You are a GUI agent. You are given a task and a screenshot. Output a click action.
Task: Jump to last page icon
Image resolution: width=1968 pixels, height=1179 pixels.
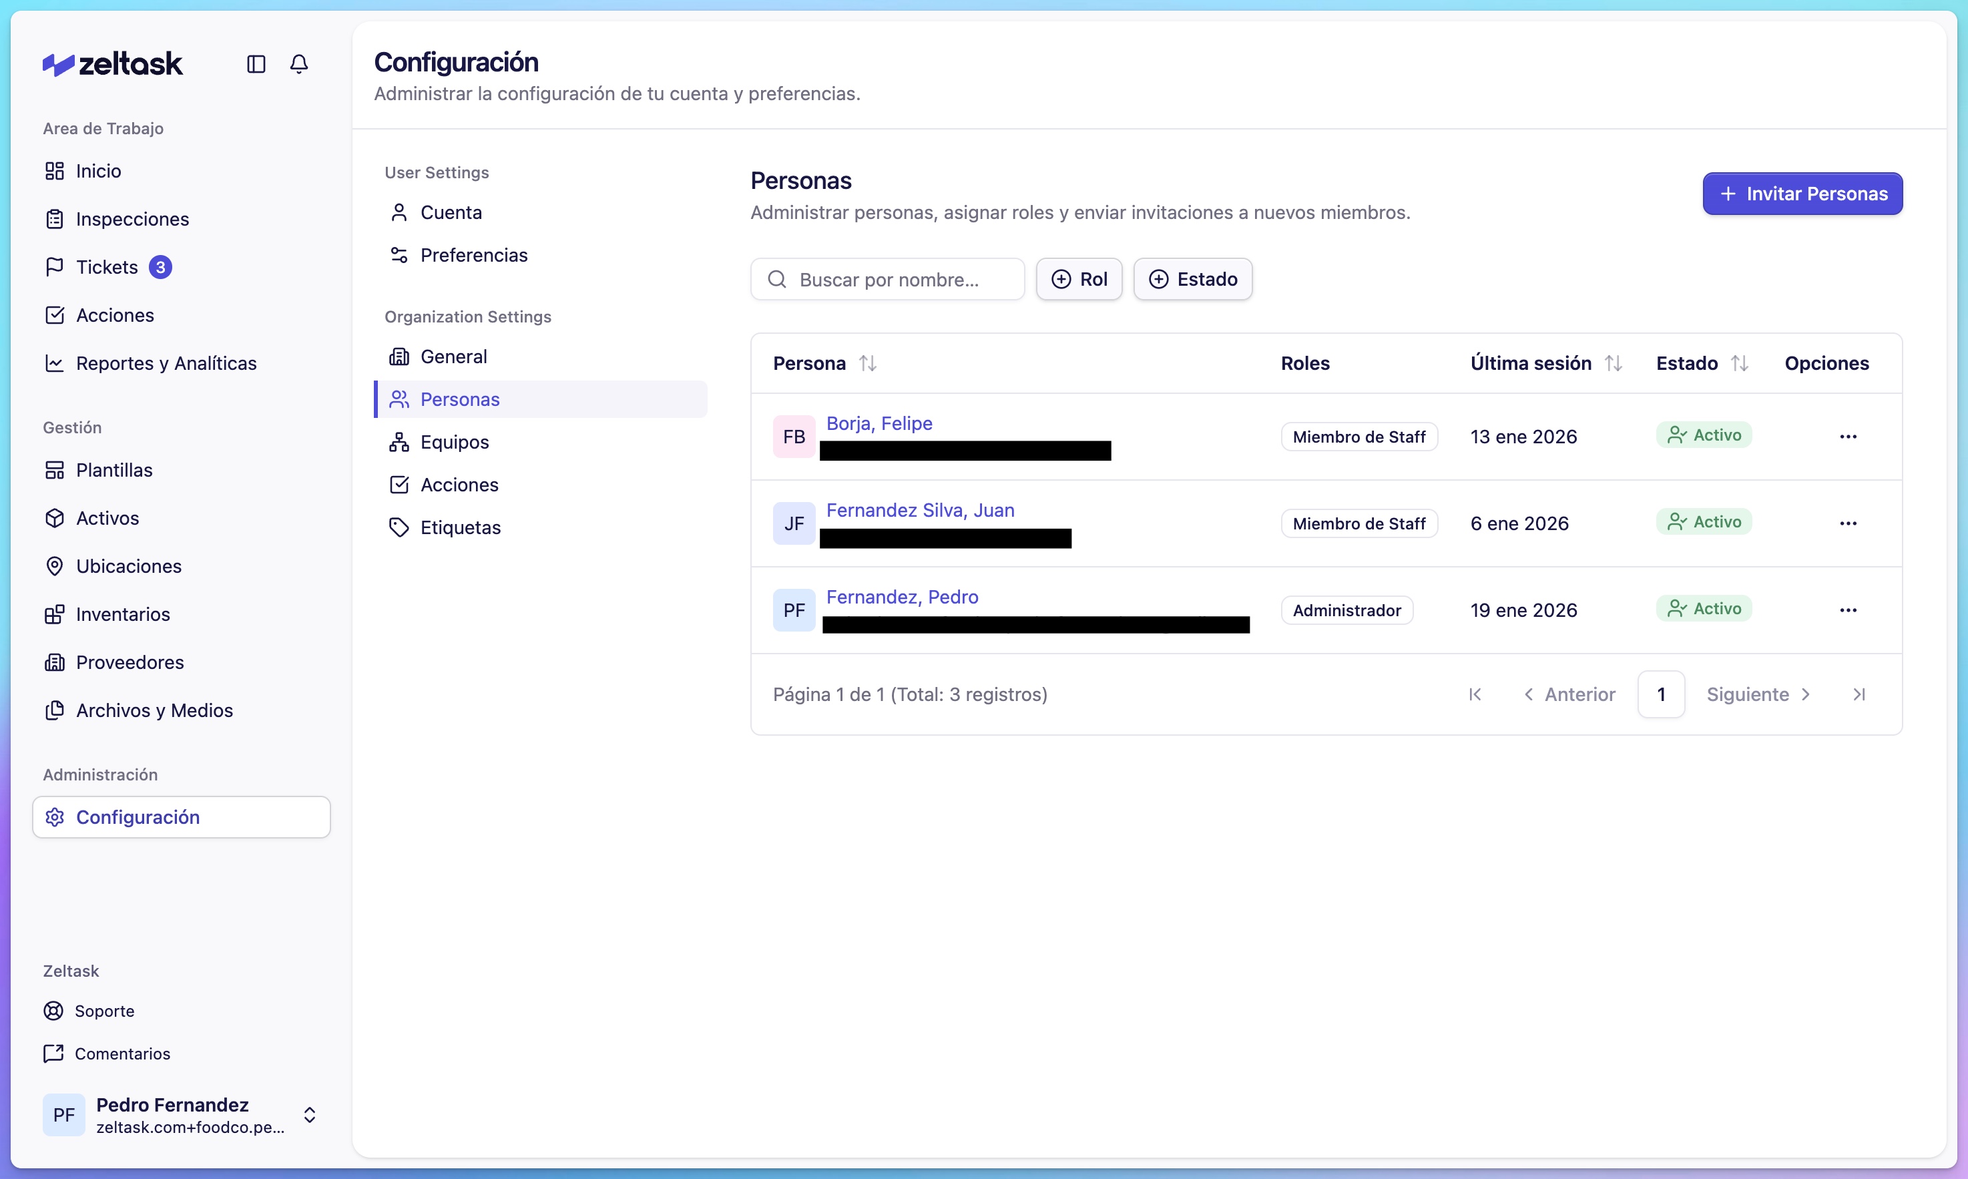coord(1859,694)
